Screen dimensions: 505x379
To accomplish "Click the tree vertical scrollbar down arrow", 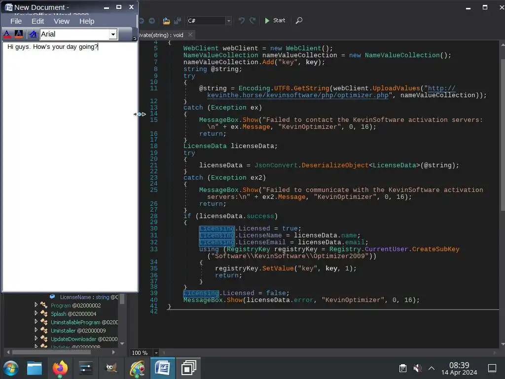I will pyautogui.click(x=122, y=343).
